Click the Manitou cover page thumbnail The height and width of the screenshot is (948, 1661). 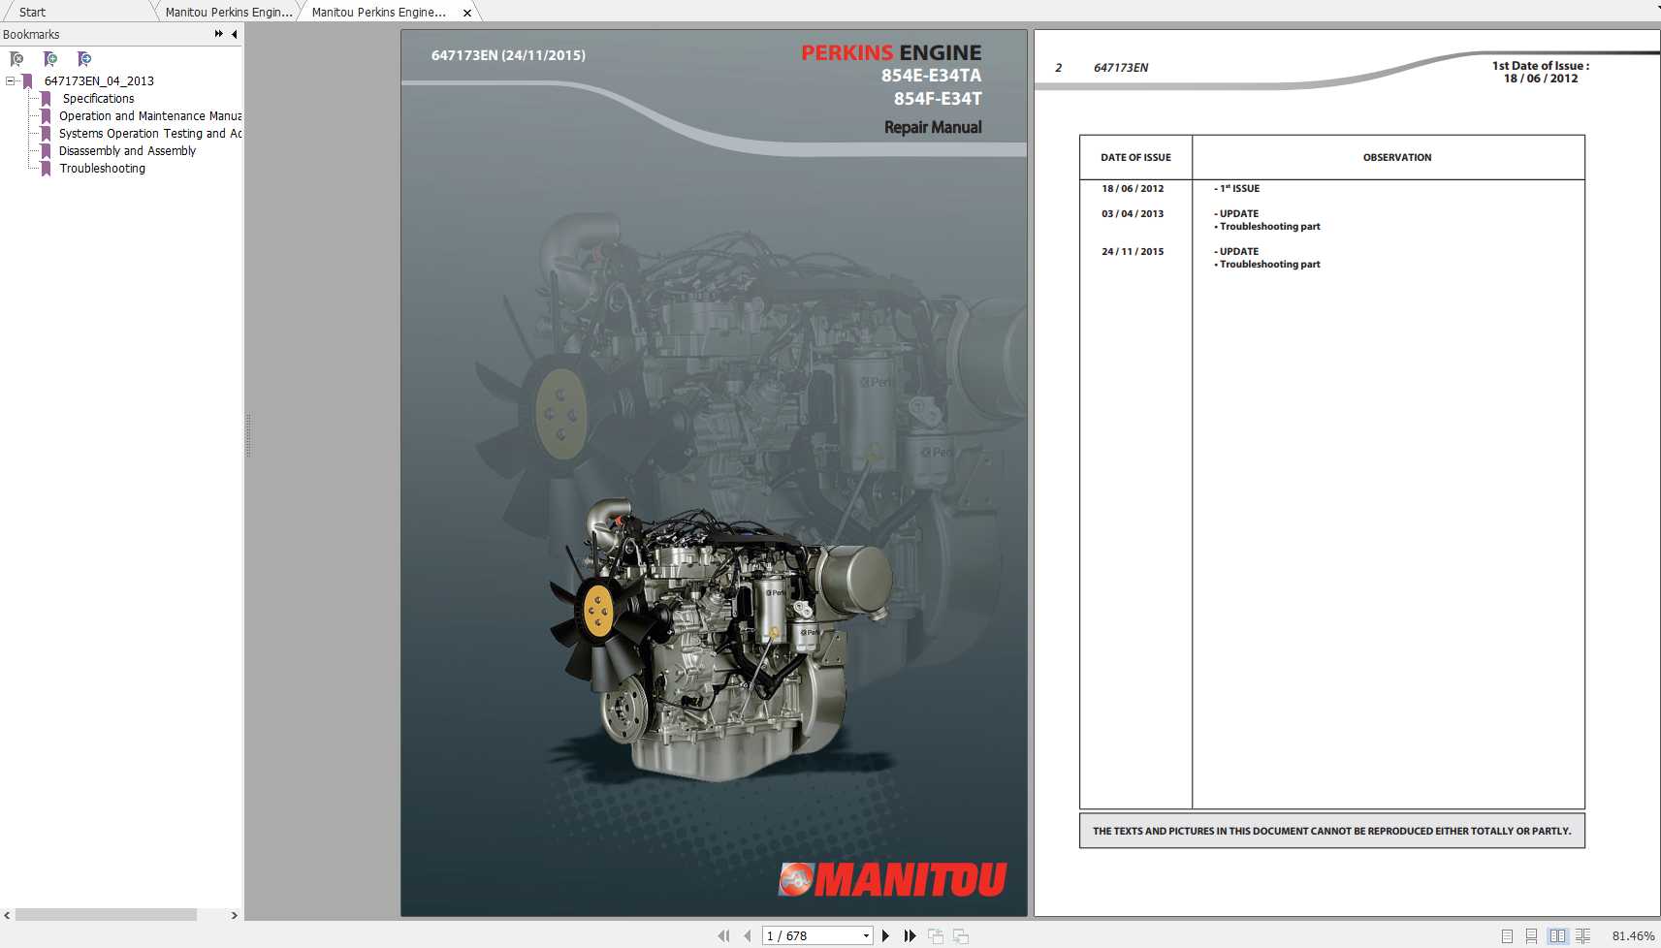click(x=714, y=473)
